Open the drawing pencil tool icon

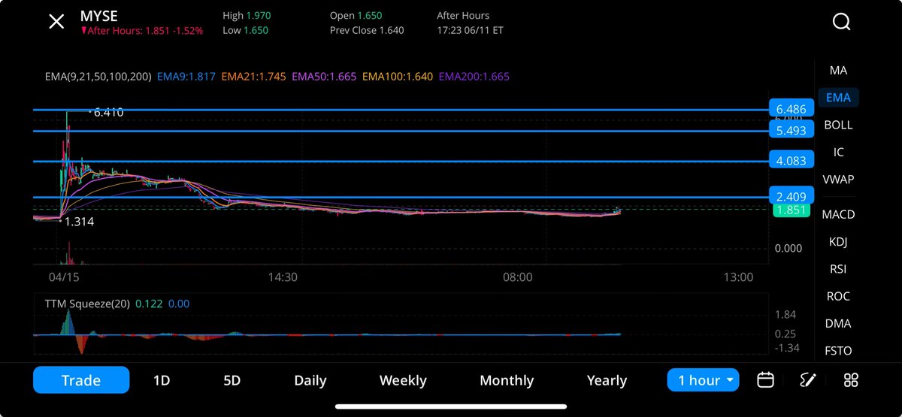[x=808, y=379]
